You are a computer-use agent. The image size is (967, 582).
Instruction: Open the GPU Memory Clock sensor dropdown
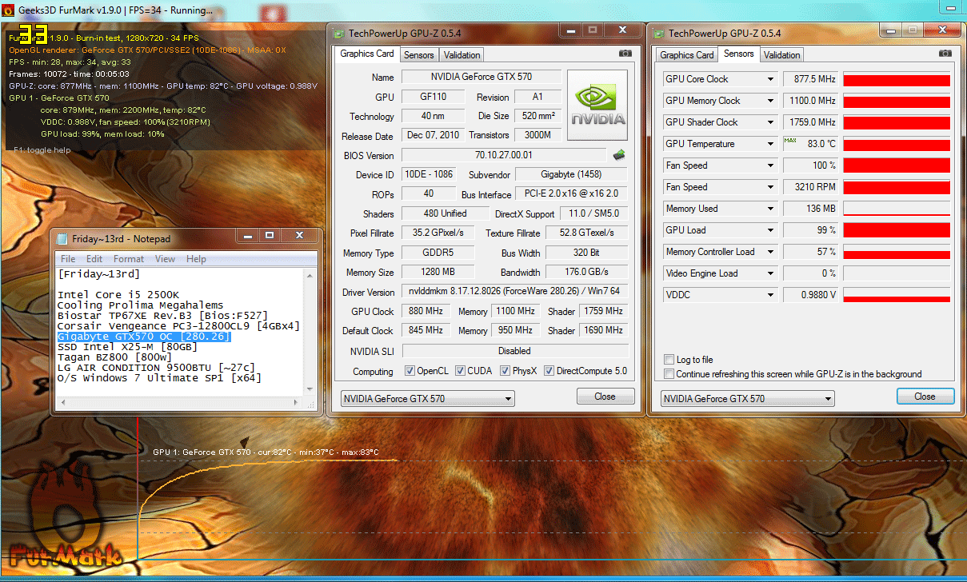coord(771,101)
